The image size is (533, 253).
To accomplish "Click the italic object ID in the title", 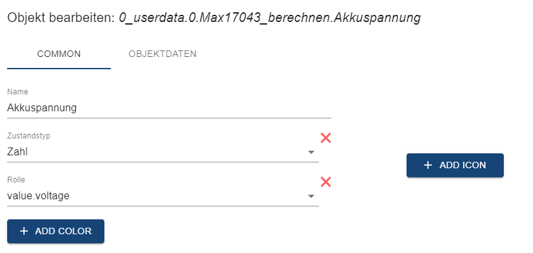I will click(x=270, y=18).
